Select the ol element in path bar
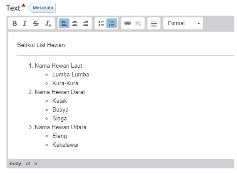Image resolution: width=237 pixels, height=174 pixels. [x=28, y=163]
